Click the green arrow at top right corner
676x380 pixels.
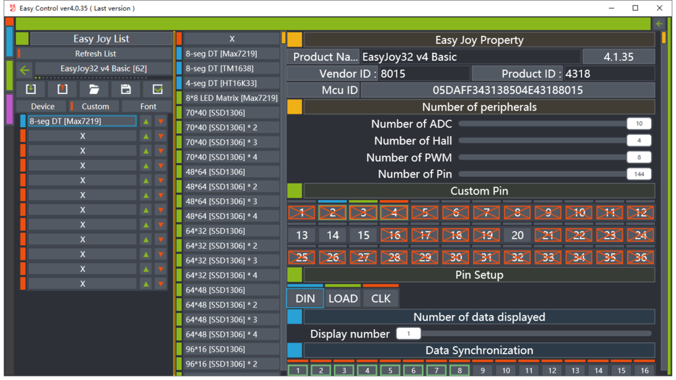[659, 24]
